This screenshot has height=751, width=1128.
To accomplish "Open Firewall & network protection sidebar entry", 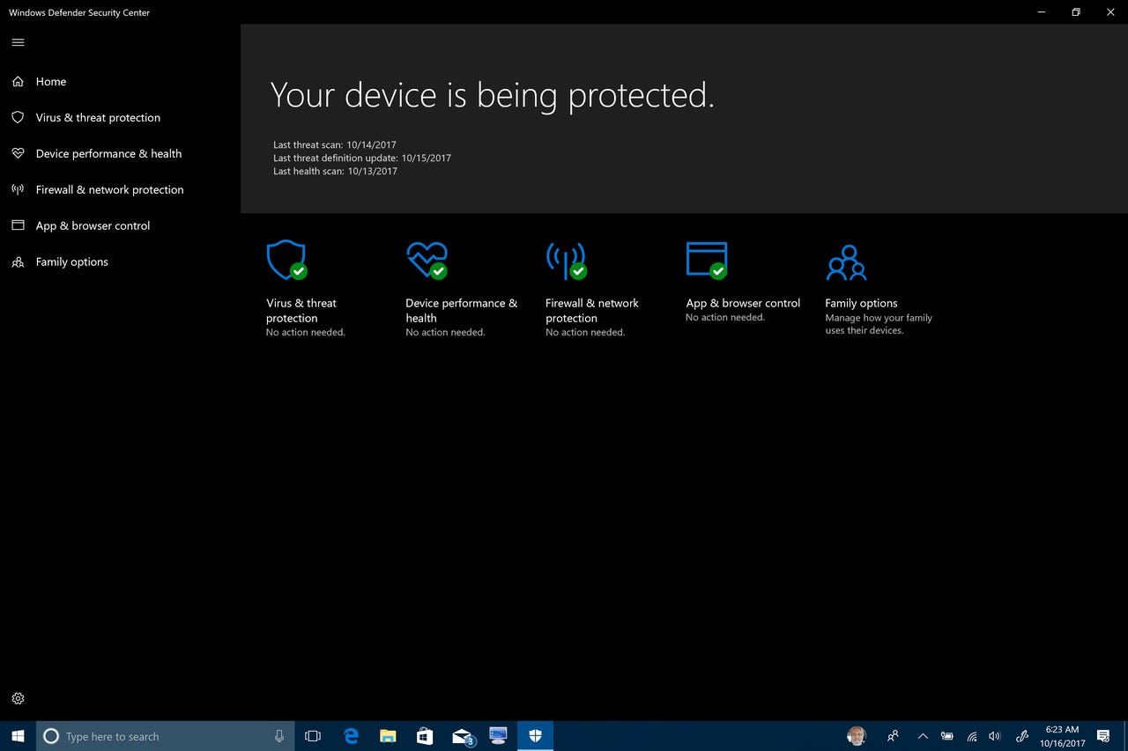I will pyautogui.click(x=109, y=189).
